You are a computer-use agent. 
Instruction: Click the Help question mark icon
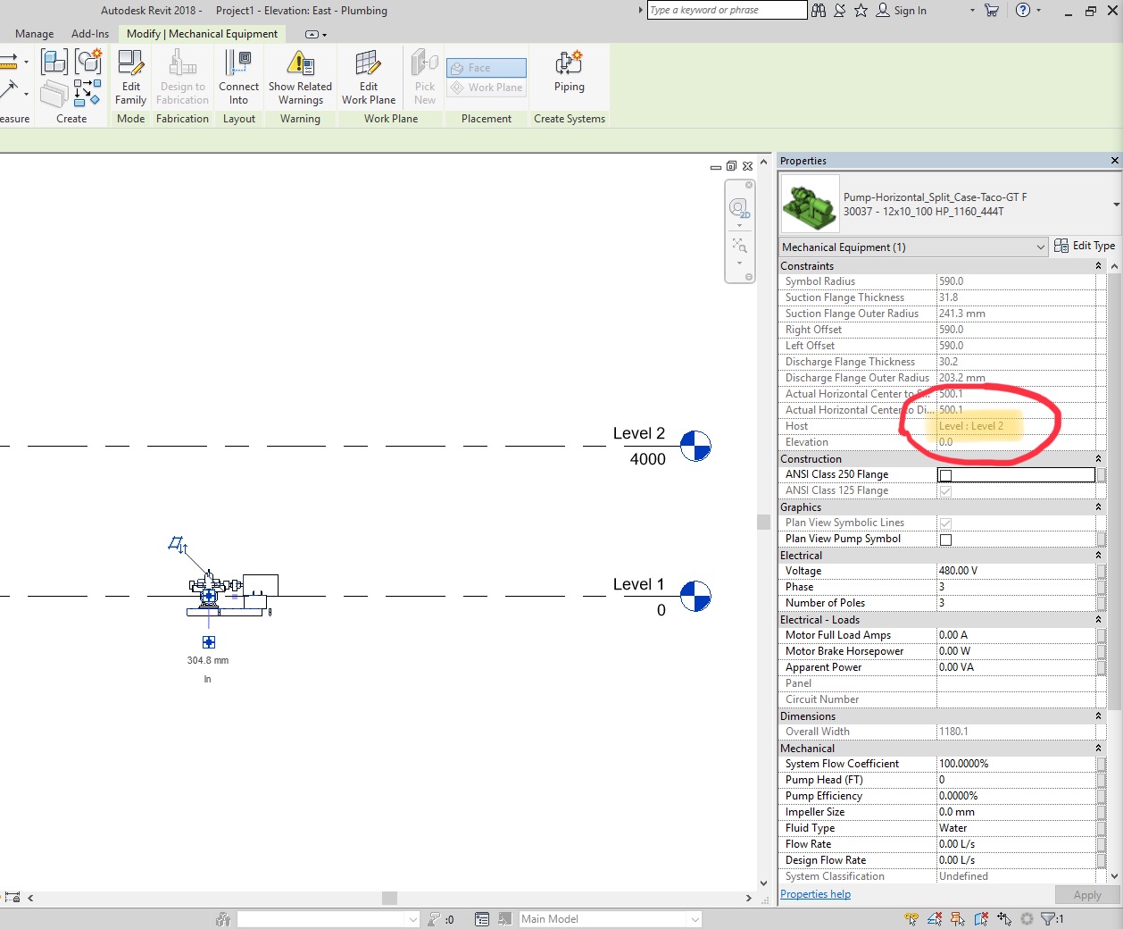pos(1023,11)
